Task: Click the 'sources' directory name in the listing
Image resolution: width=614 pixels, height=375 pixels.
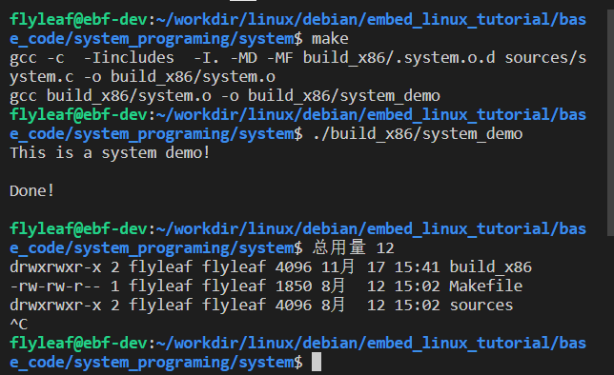Action: [481, 305]
